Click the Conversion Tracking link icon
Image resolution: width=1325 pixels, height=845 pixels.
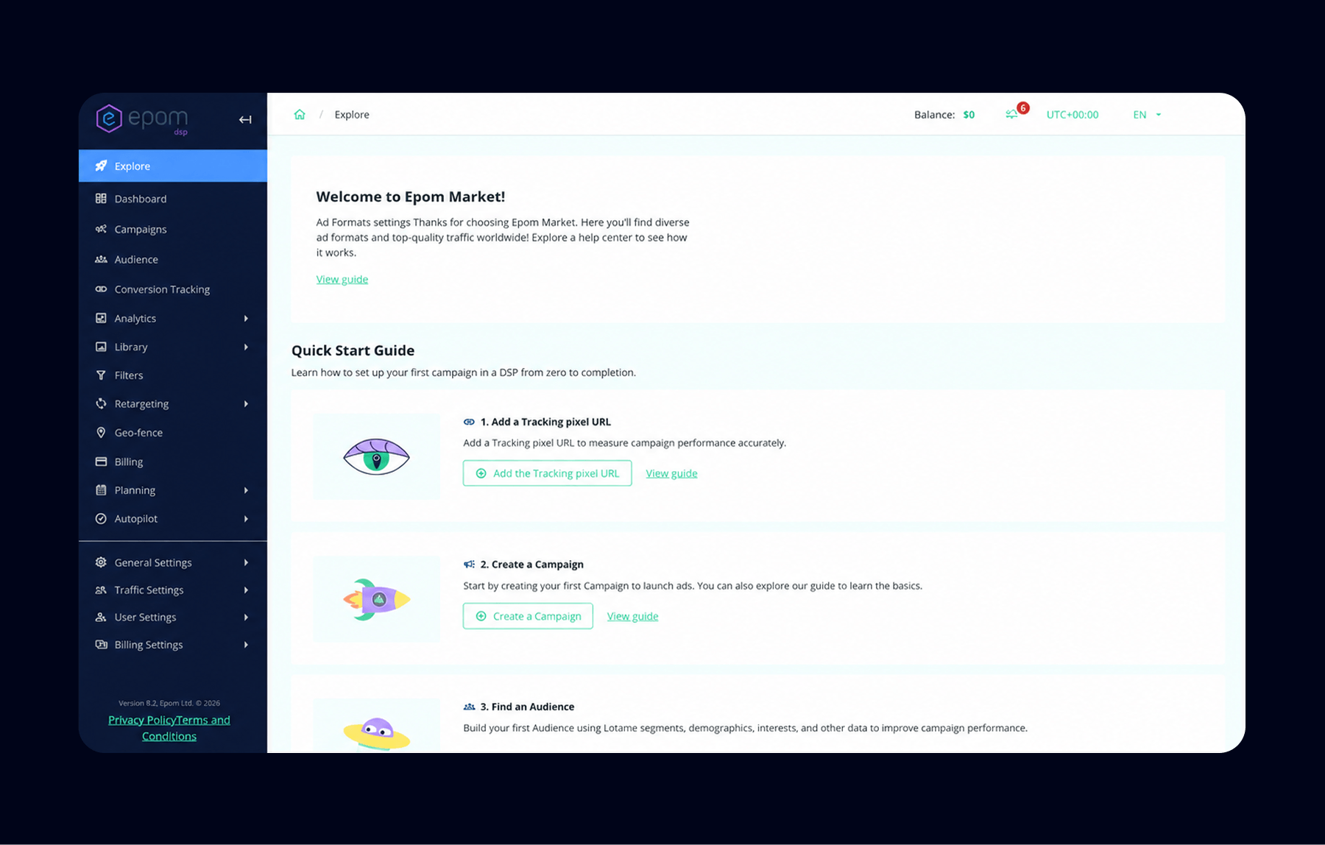(x=101, y=289)
